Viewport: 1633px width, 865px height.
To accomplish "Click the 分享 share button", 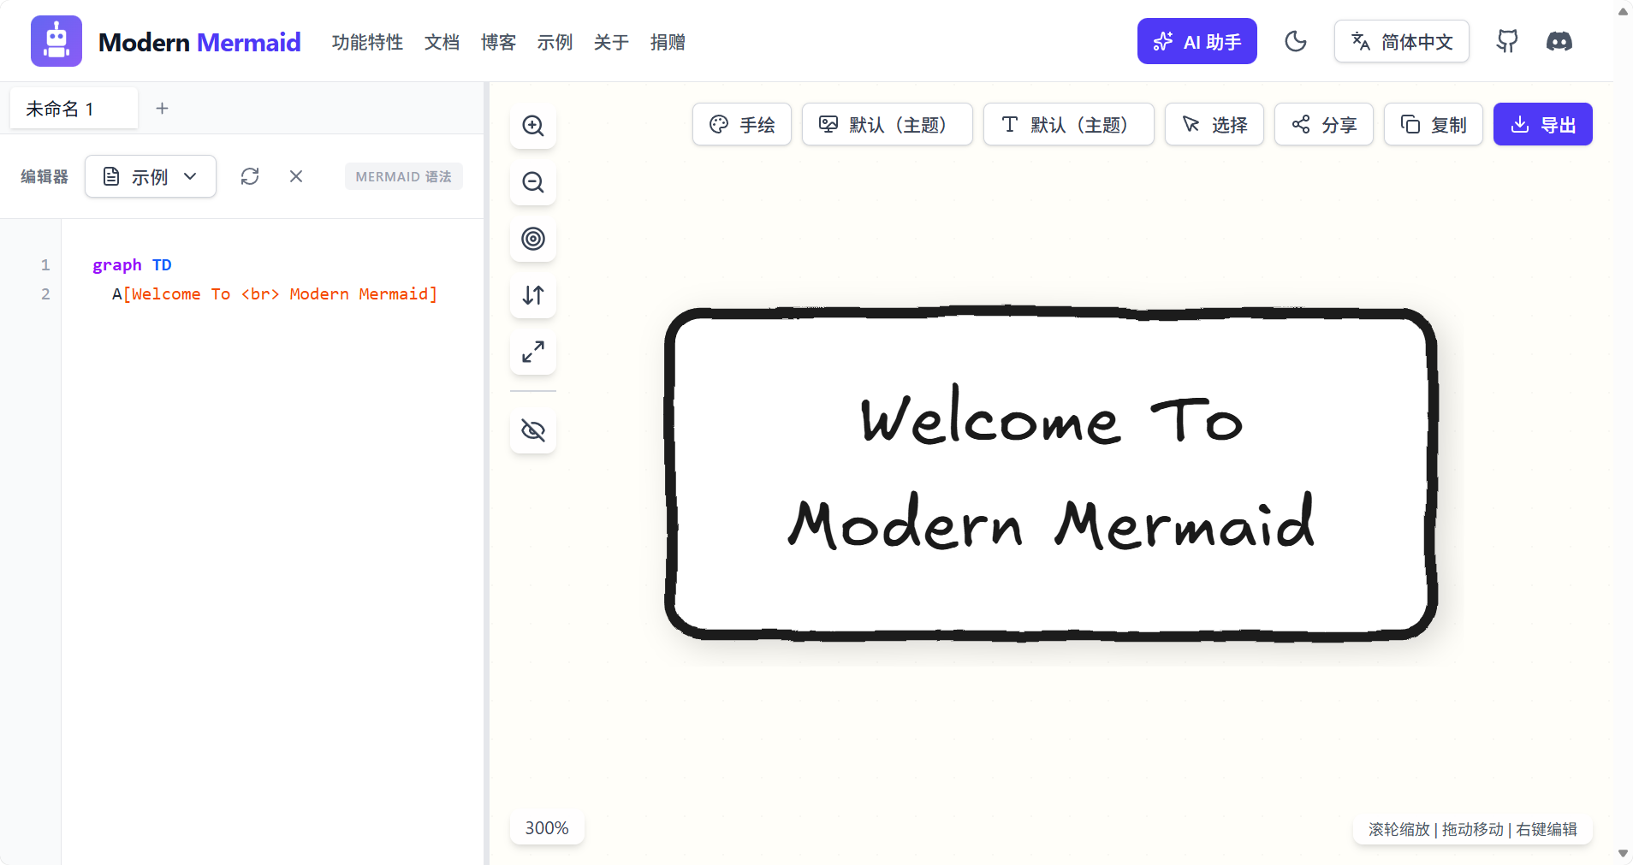I will click(x=1324, y=124).
